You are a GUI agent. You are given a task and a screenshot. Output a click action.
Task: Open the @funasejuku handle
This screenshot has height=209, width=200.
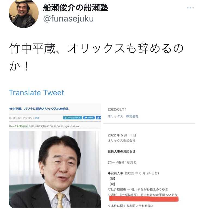point(69,19)
